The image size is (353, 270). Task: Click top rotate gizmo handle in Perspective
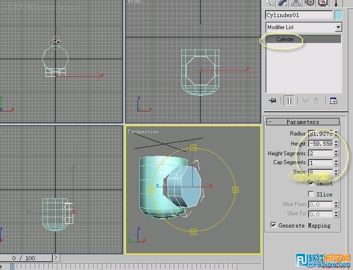[193, 147]
